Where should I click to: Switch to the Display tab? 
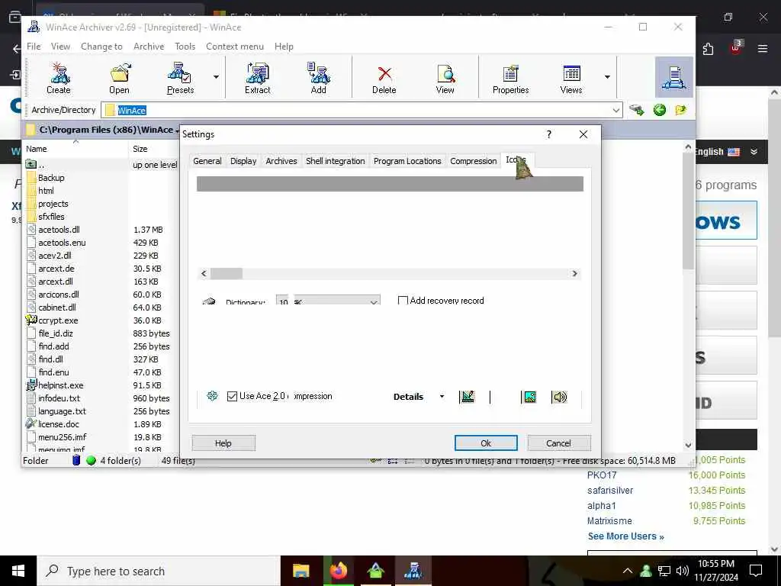point(243,161)
